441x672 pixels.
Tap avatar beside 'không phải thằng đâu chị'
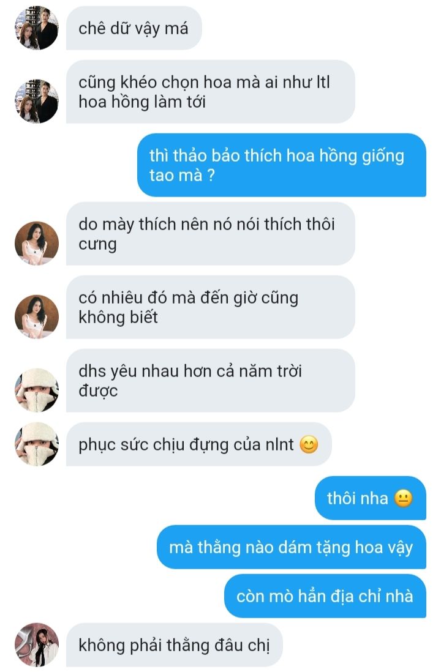37,644
